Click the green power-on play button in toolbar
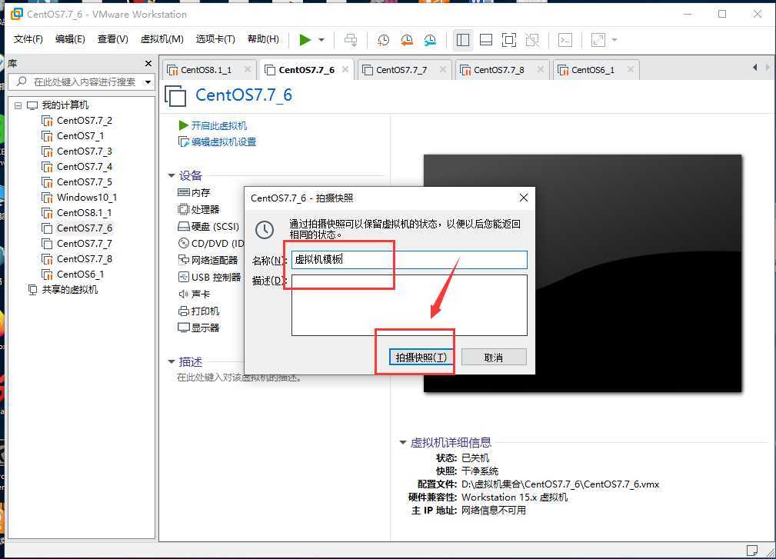The image size is (776, 559). [305, 40]
